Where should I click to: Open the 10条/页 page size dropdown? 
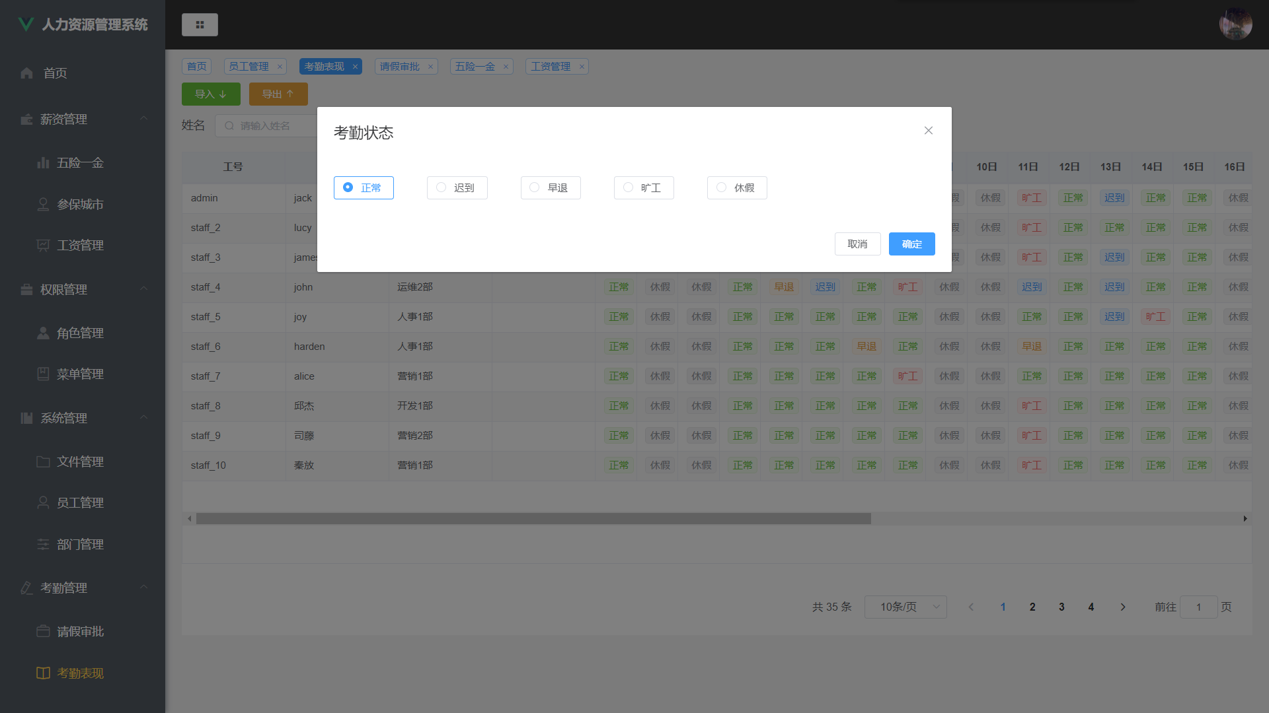tap(905, 607)
